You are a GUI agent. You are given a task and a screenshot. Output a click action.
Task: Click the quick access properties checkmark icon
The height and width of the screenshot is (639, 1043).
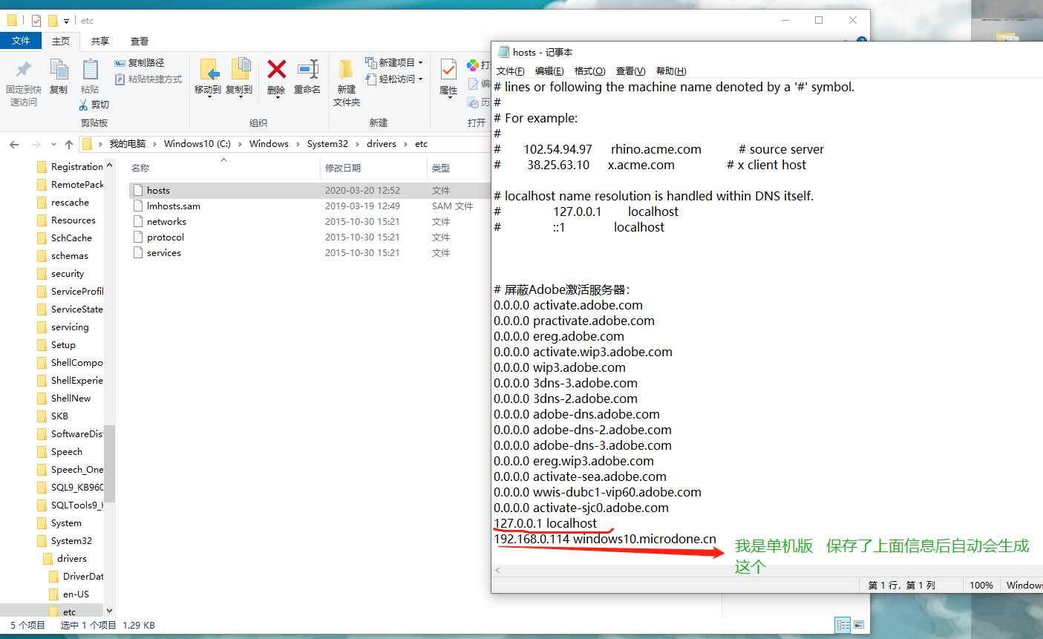tap(36, 21)
